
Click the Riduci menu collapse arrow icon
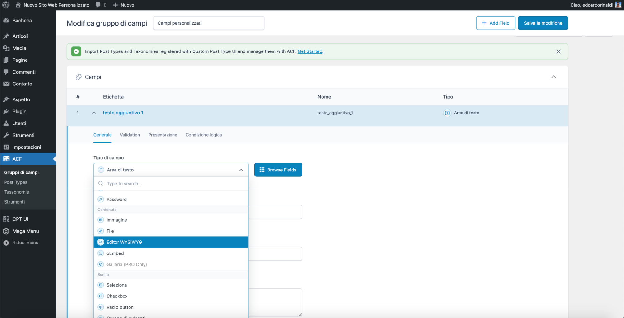point(6,243)
